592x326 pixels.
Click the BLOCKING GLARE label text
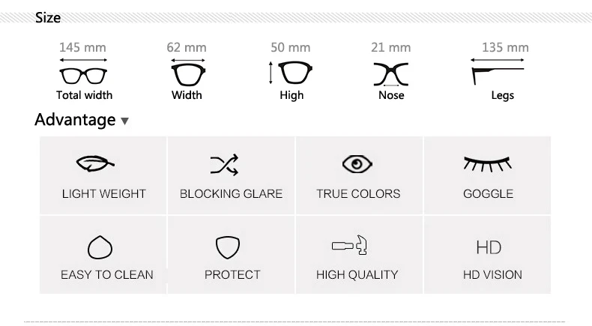click(x=231, y=193)
